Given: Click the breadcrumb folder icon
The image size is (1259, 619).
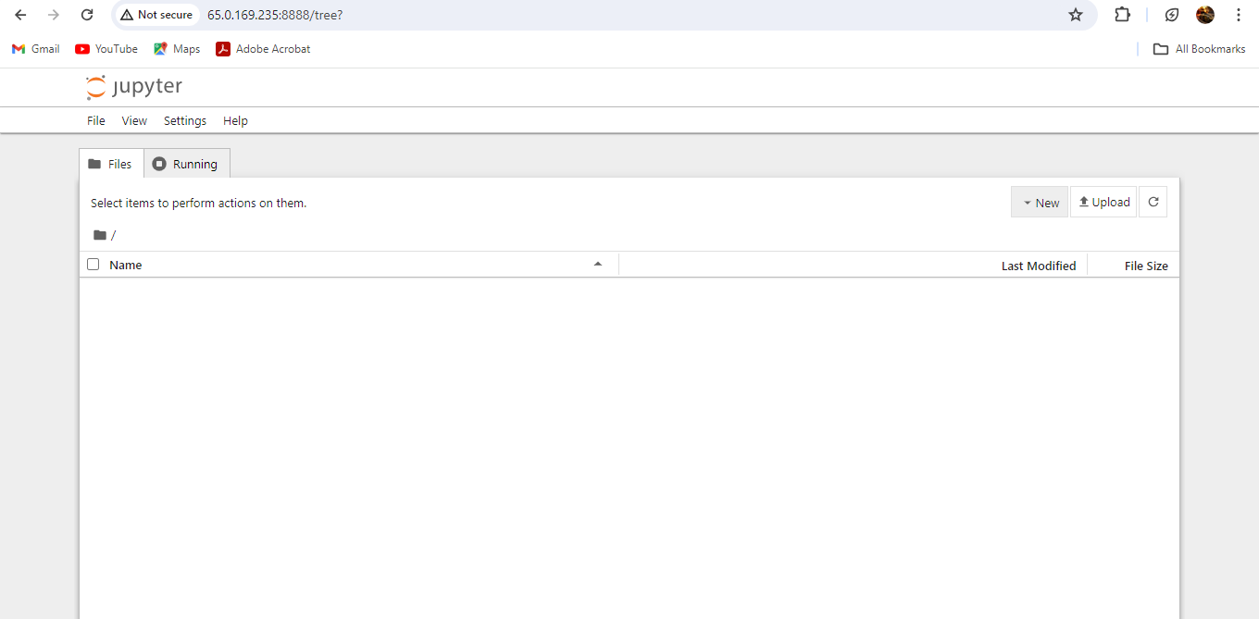Looking at the screenshot, I should (x=101, y=234).
